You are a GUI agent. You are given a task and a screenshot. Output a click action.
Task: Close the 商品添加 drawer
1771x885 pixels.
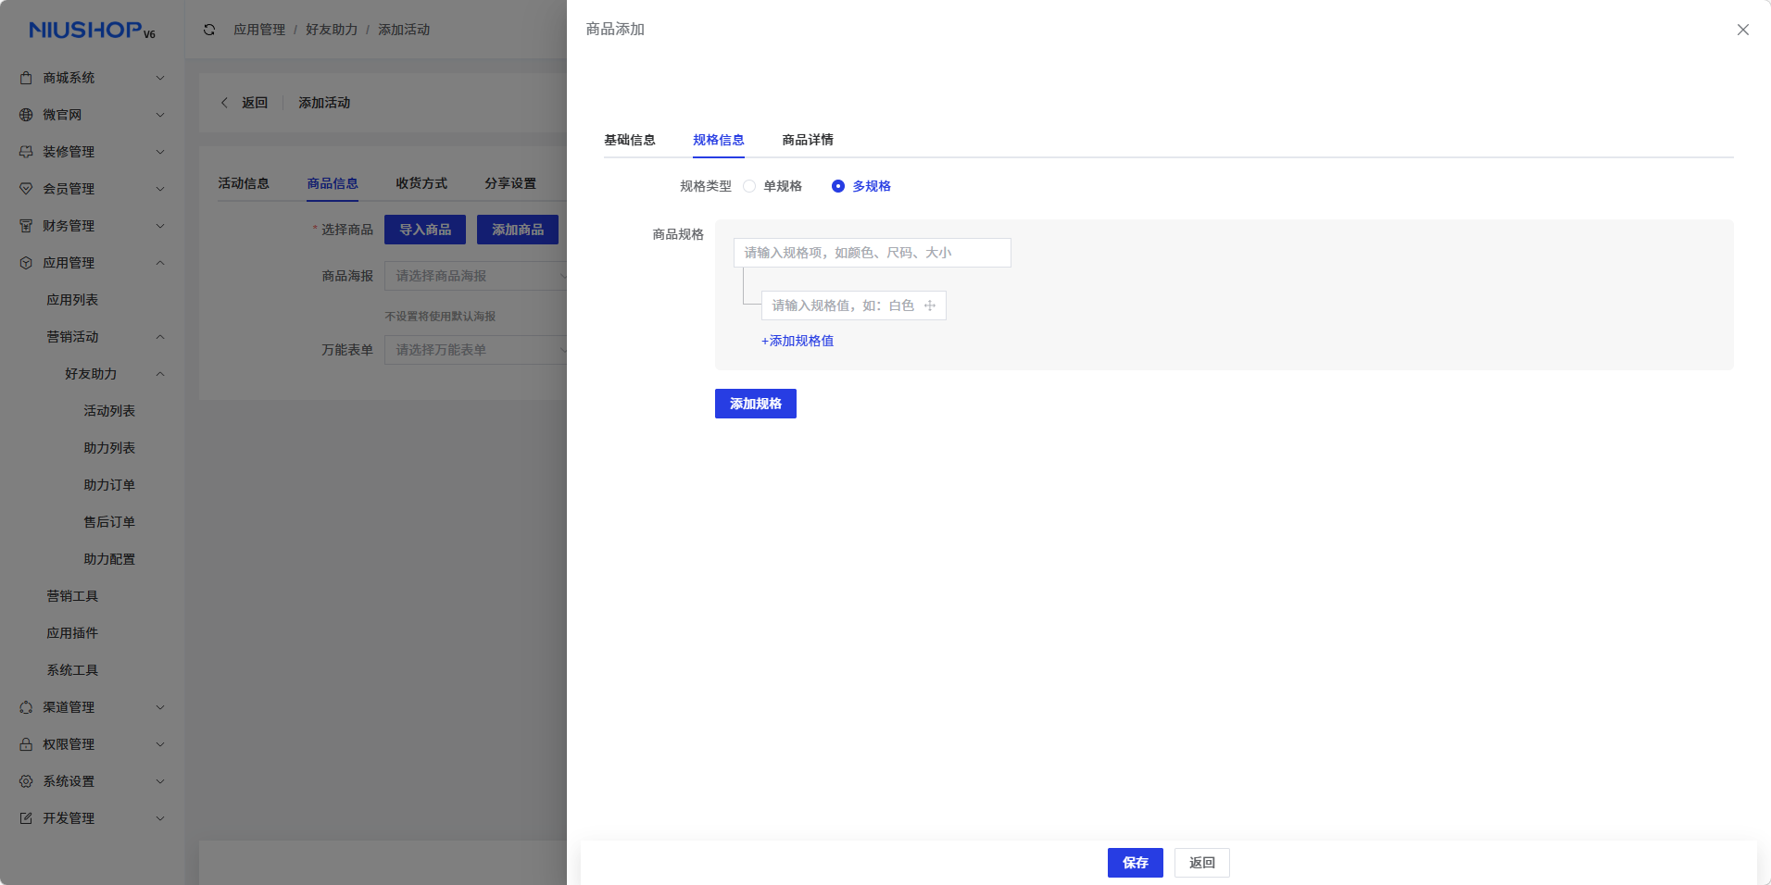pos(1743,30)
